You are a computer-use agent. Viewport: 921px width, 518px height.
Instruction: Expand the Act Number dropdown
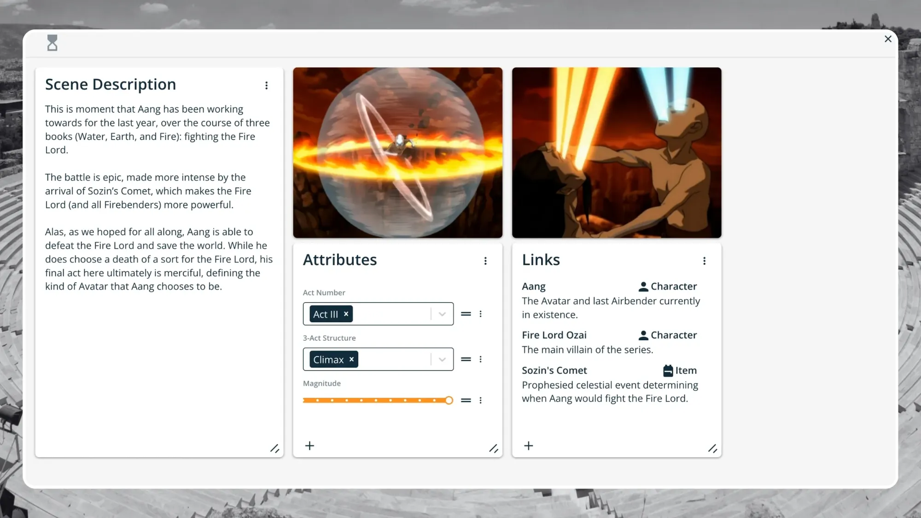coord(442,314)
